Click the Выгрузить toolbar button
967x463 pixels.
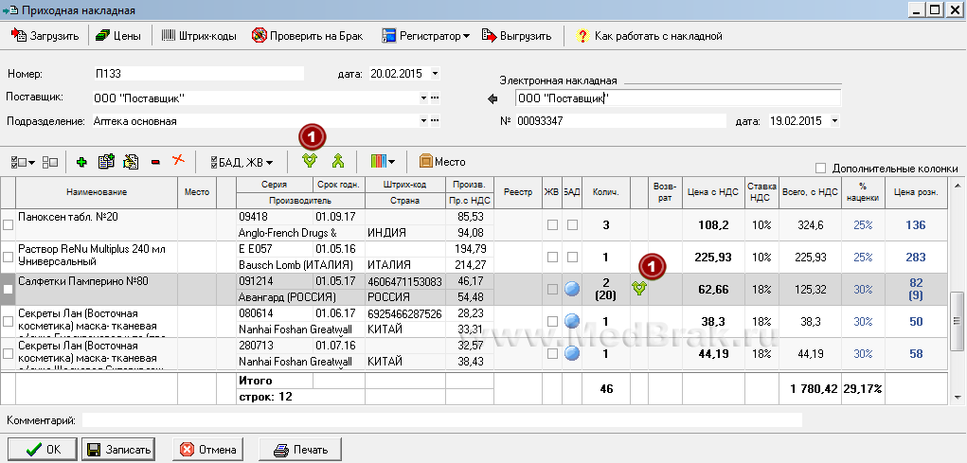tap(516, 36)
